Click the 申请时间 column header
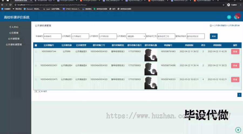Viewport: 243px width, 134px height. click(189, 45)
